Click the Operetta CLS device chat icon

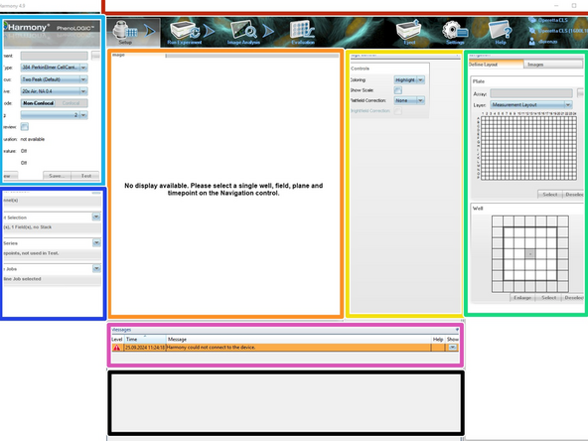pos(532,20)
